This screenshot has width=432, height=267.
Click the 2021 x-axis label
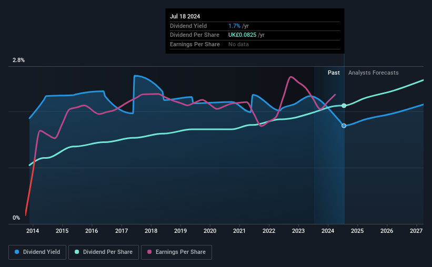tap(239, 231)
